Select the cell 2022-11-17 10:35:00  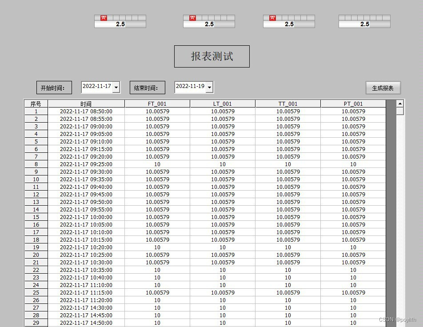point(86,270)
